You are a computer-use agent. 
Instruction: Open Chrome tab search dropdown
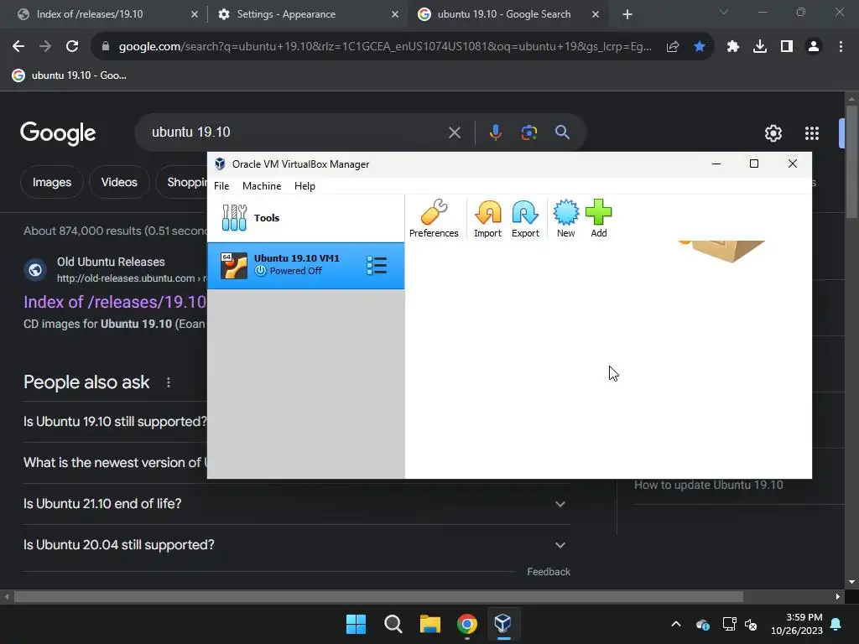(724, 12)
